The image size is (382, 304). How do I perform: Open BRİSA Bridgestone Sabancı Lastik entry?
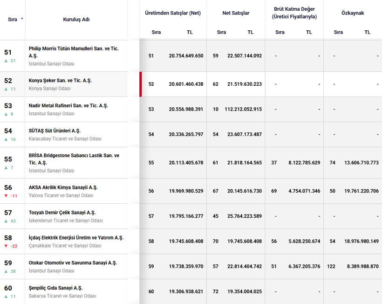(x=74, y=159)
